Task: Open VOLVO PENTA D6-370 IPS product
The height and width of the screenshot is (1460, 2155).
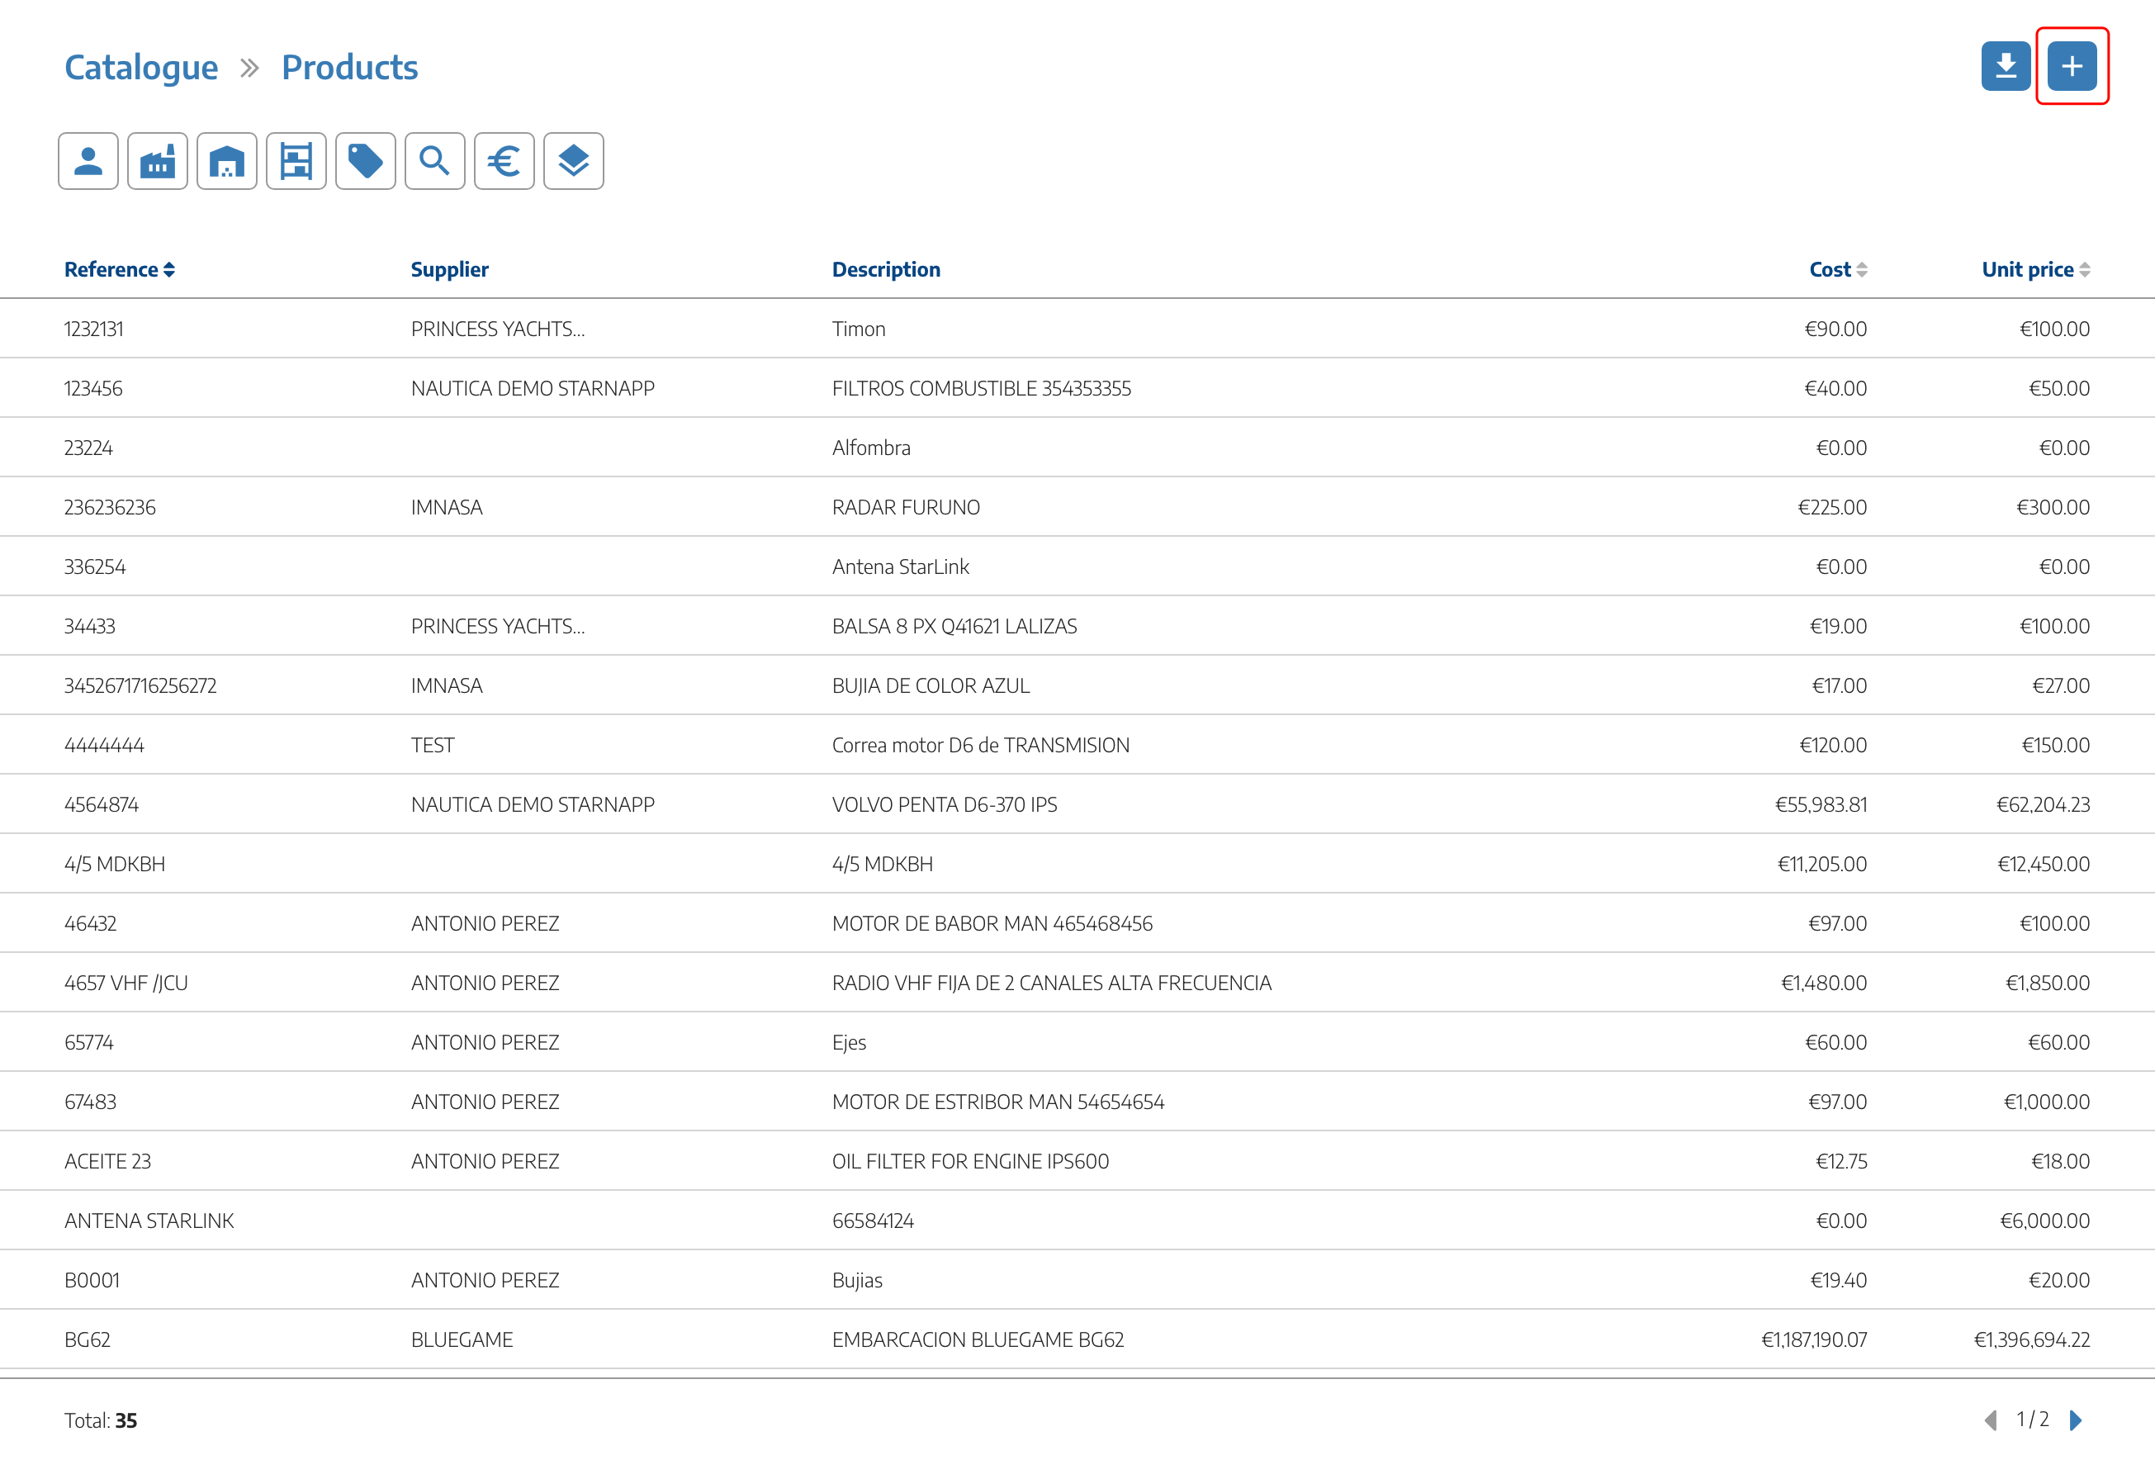Action: coord(1077,804)
